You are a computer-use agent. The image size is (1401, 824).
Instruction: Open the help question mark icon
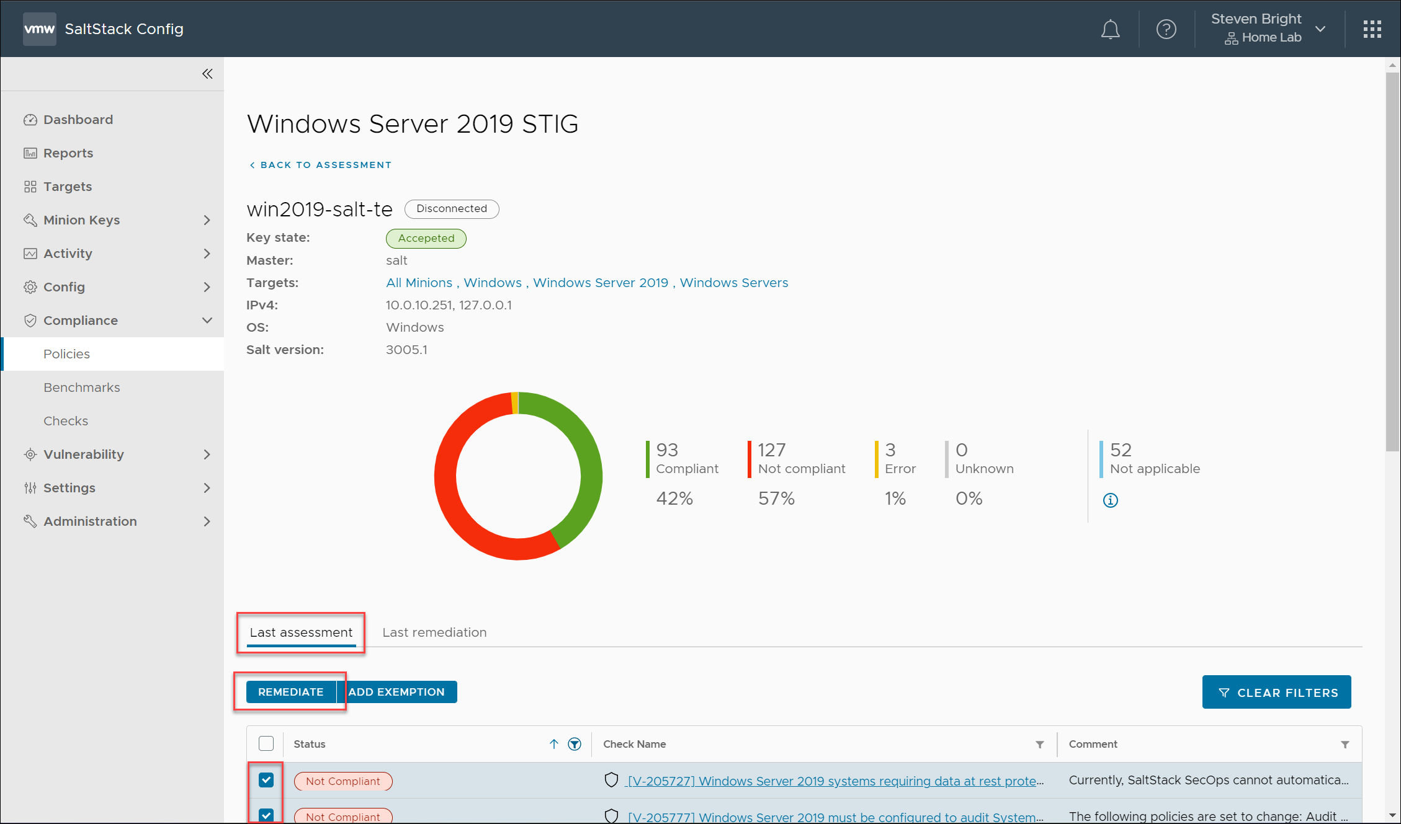1166,29
